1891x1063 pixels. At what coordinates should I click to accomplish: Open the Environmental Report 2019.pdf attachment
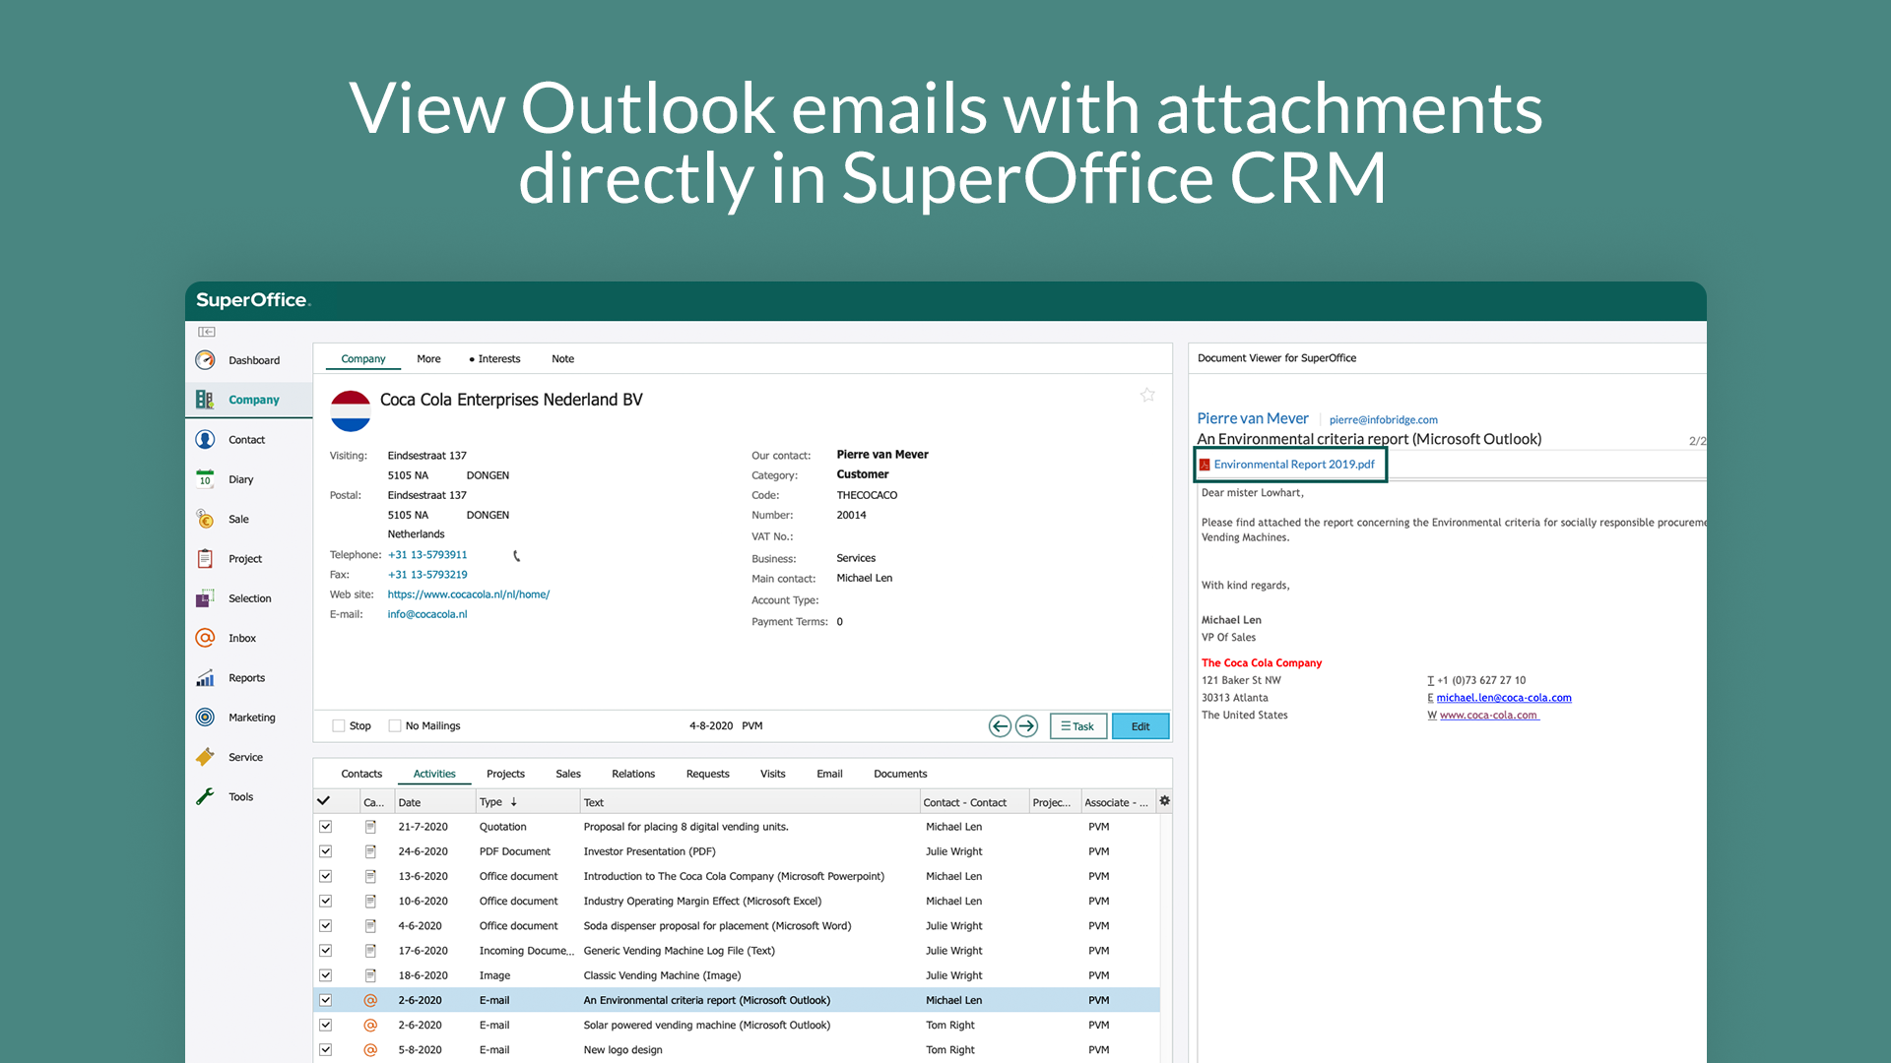point(1294,465)
